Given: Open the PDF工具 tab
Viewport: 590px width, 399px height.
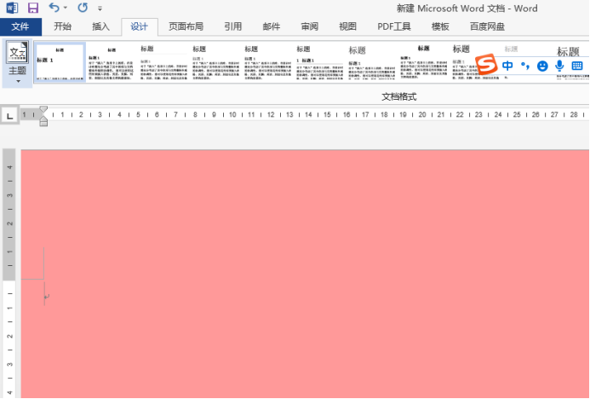Looking at the screenshot, I should (x=394, y=26).
